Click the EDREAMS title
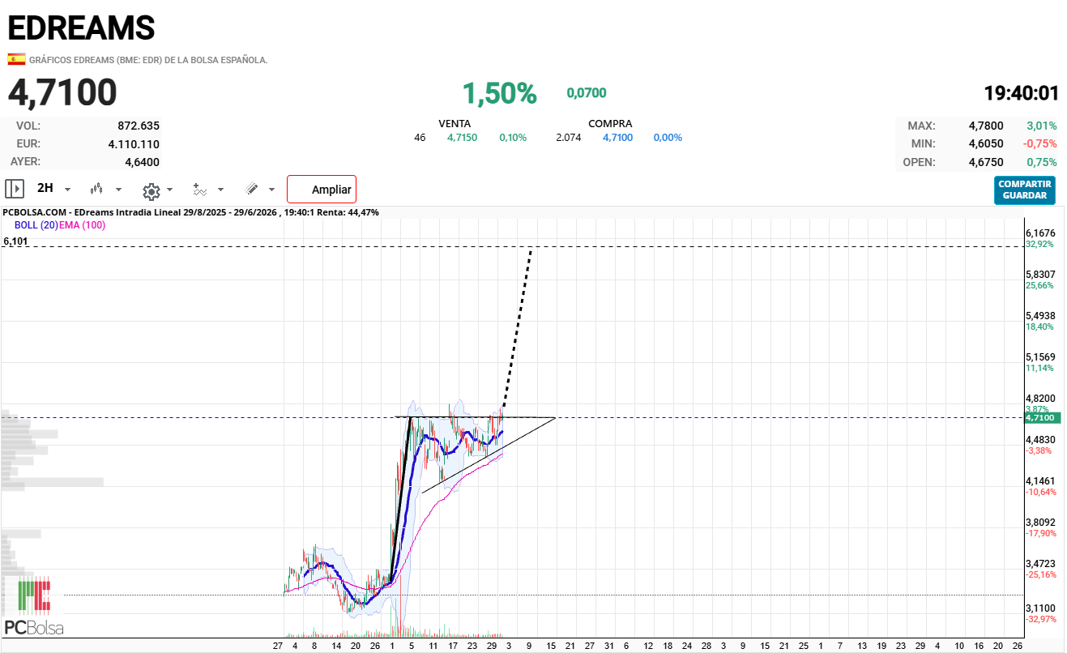This screenshot has width=1067, height=653. coord(81,28)
